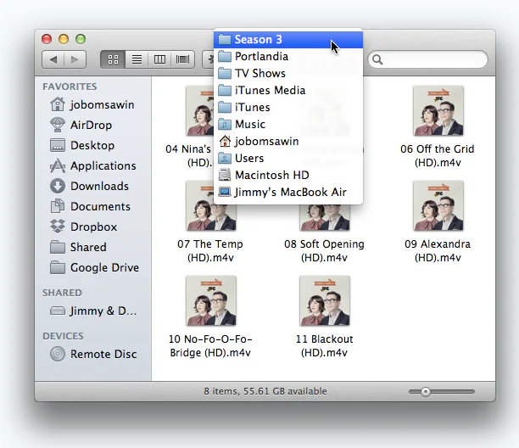Click the Users folder icon in menu

(225, 158)
